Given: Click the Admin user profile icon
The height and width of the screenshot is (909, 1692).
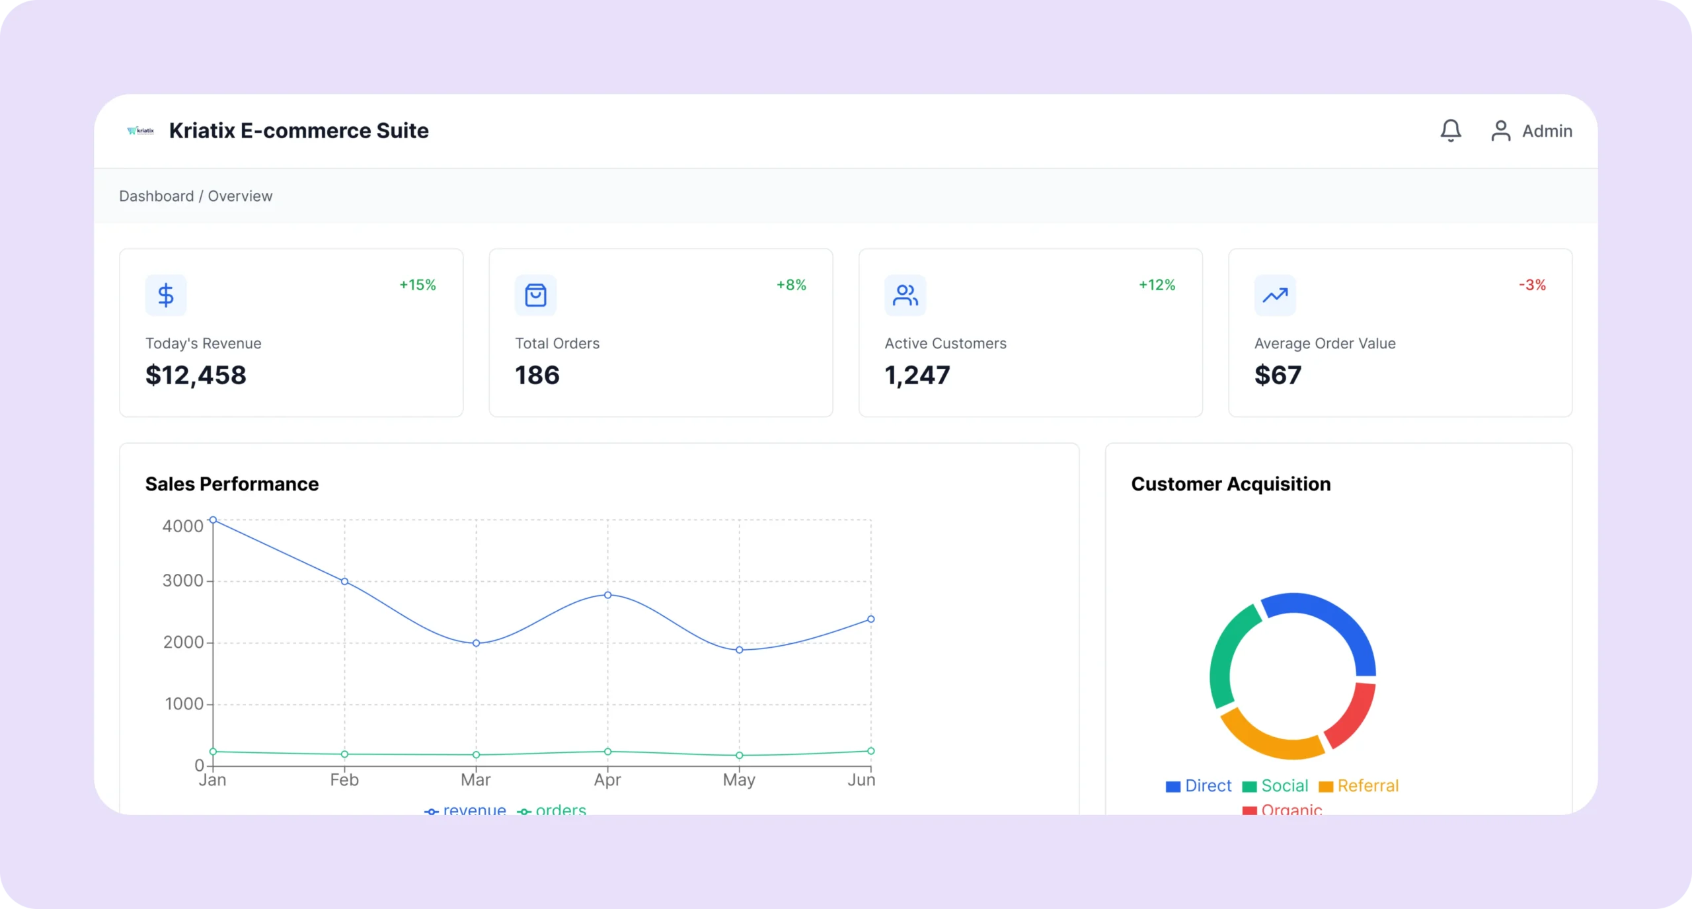Looking at the screenshot, I should (1500, 130).
